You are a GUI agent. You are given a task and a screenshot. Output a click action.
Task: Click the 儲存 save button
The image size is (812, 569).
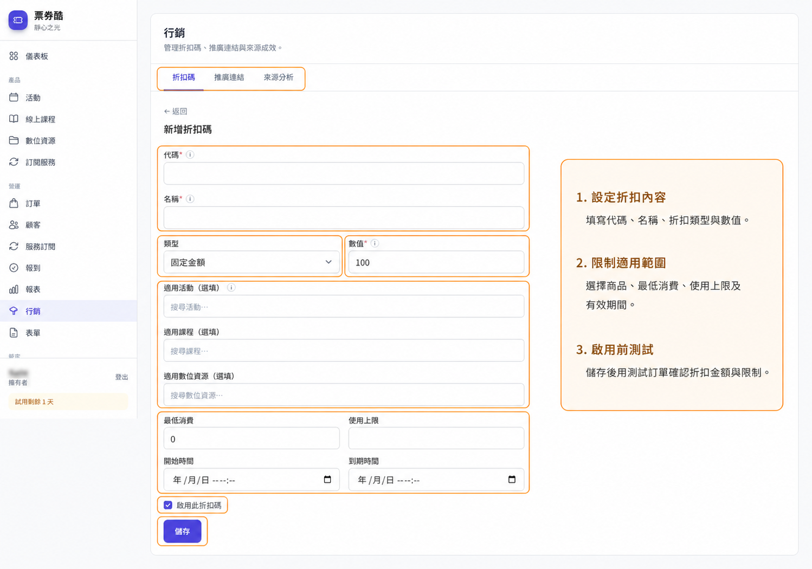click(x=183, y=531)
